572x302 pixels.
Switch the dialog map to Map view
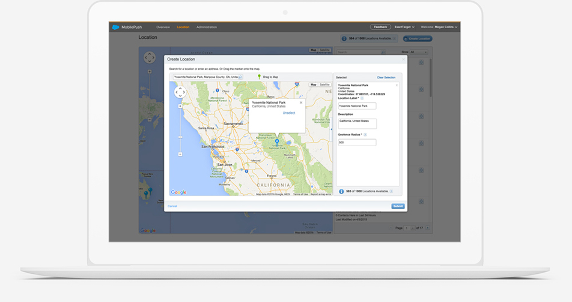(x=313, y=85)
